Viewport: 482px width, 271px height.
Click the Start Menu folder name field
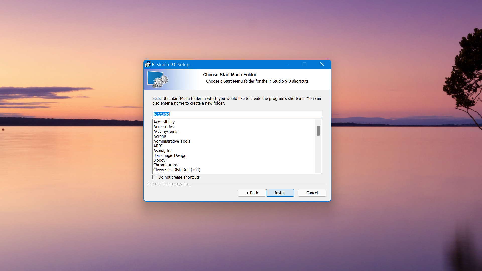(x=237, y=114)
